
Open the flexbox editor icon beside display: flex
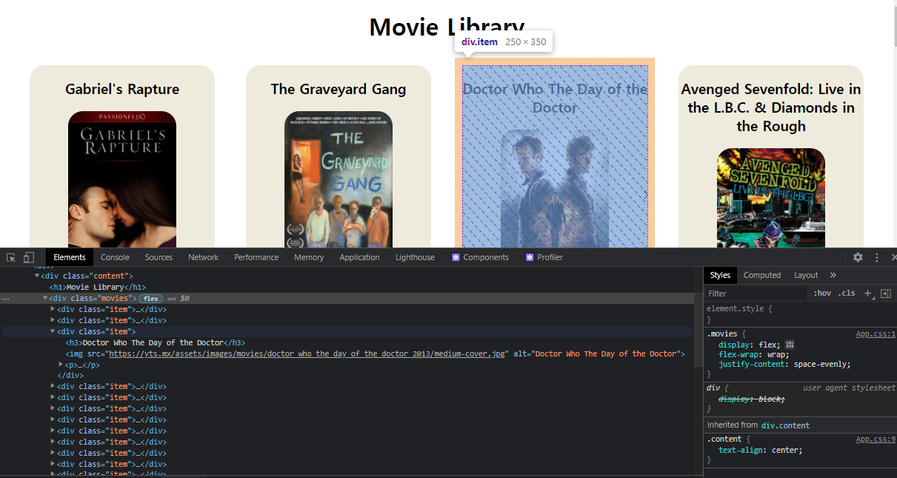click(x=790, y=345)
